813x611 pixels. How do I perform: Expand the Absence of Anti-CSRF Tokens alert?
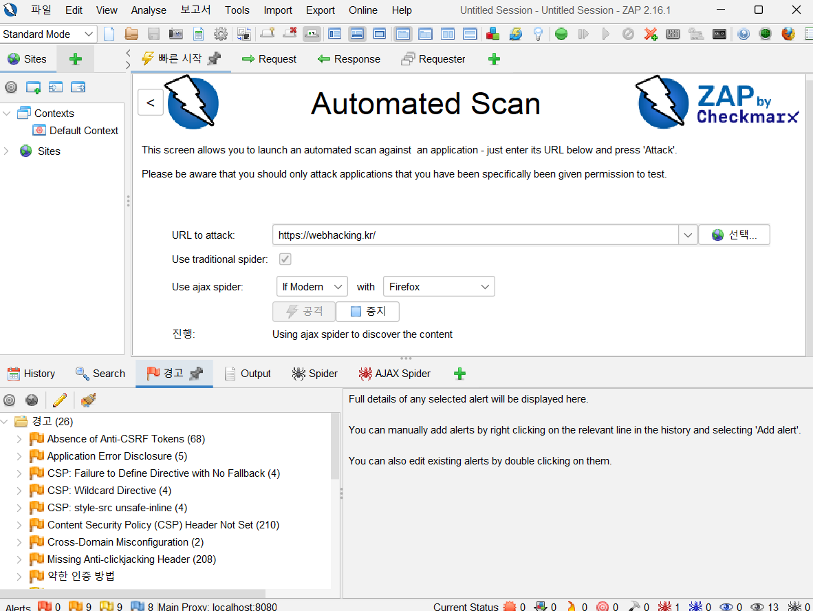(19, 439)
